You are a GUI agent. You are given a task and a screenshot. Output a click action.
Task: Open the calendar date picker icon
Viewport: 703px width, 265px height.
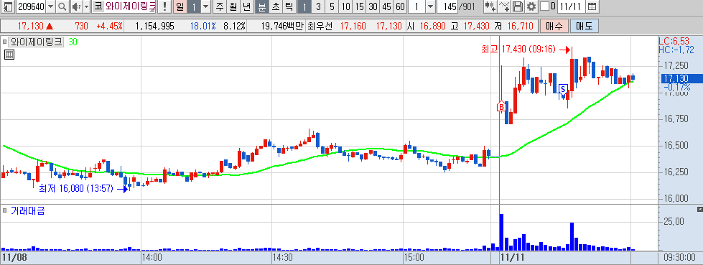coord(592,6)
